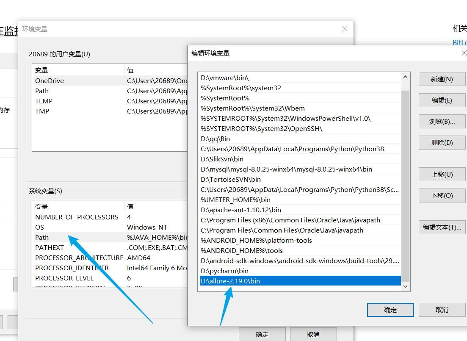The image size is (467, 341).
Task: Select Python\Python38 path entry
Action: (300, 149)
